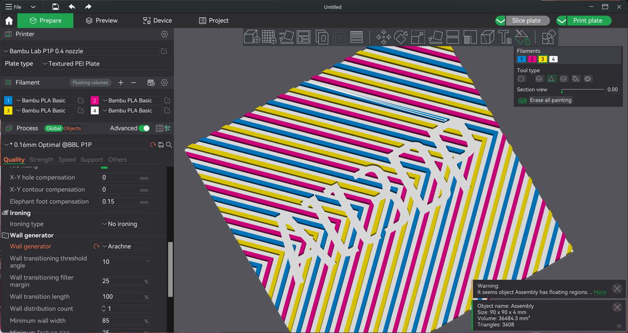This screenshot has height=333, width=628.
Task: Open filament 1 material dropdown
Action: coord(45,101)
